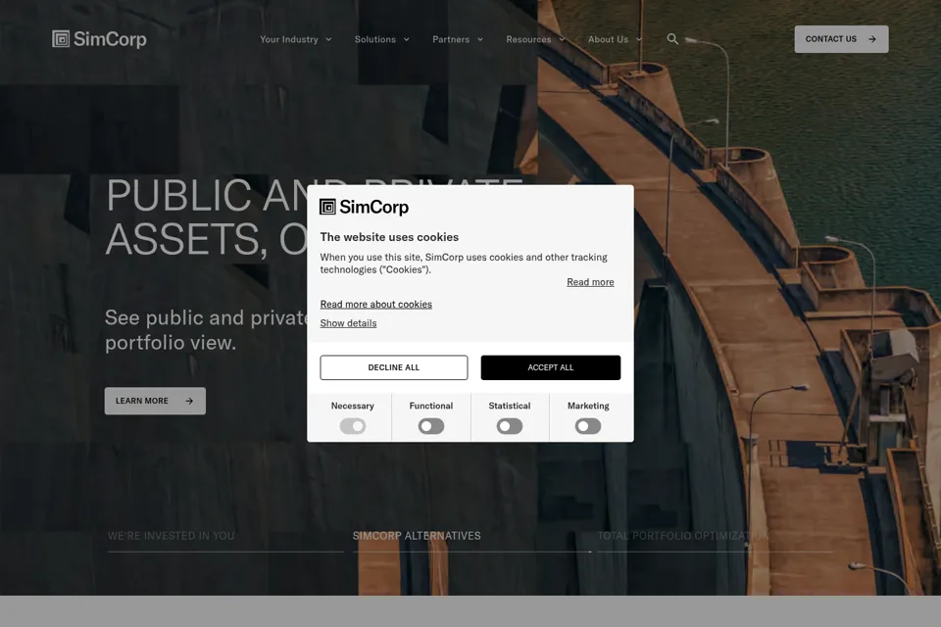Expand Show details in the cookie dialog
Screen dimensions: 941x627
coord(348,322)
